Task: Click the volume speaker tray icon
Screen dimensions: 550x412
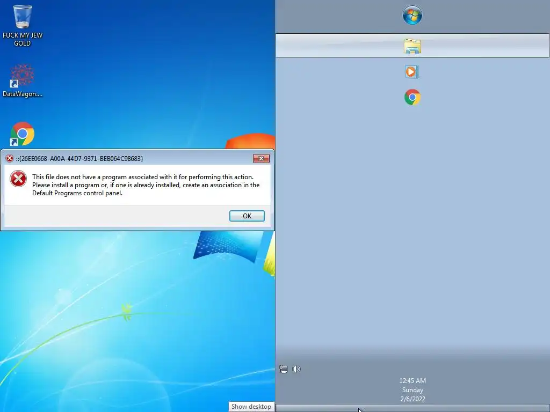Action: 296,369
